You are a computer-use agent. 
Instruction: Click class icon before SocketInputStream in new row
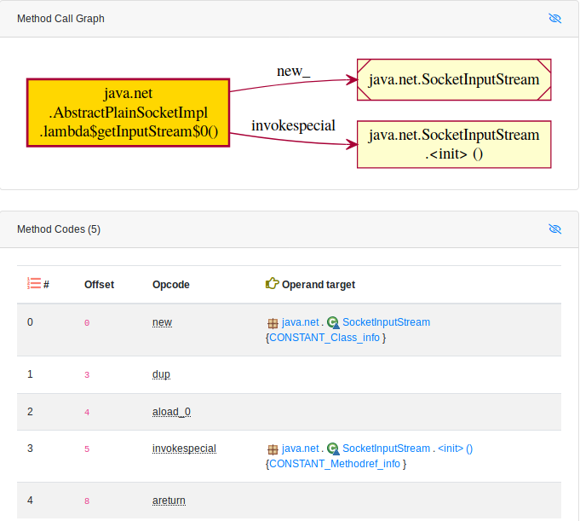(333, 322)
